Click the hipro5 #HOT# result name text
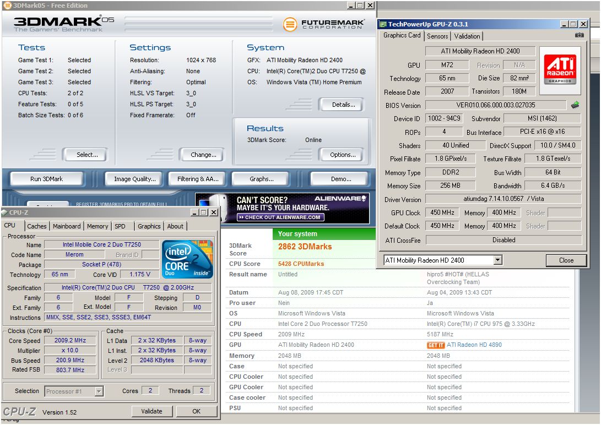The image size is (601, 425). [458, 278]
